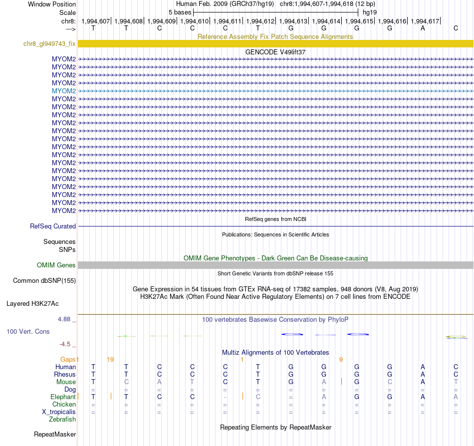Click the Zebrafish alignment row label

[62, 420]
